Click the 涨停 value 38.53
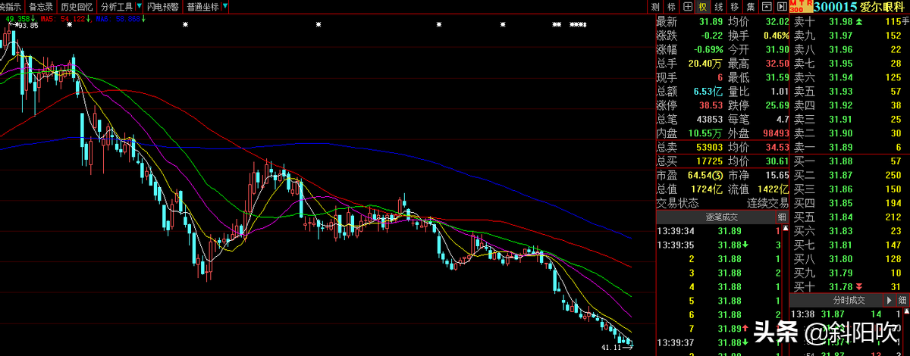Viewport: 910px width, 356px height. (x=711, y=105)
